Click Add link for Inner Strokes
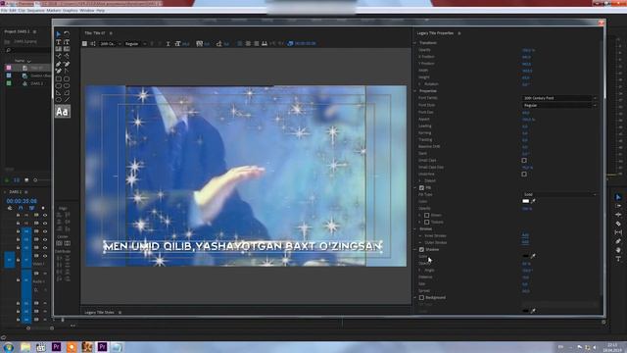The height and width of the screenshot is (353, 627). [525, 235]
